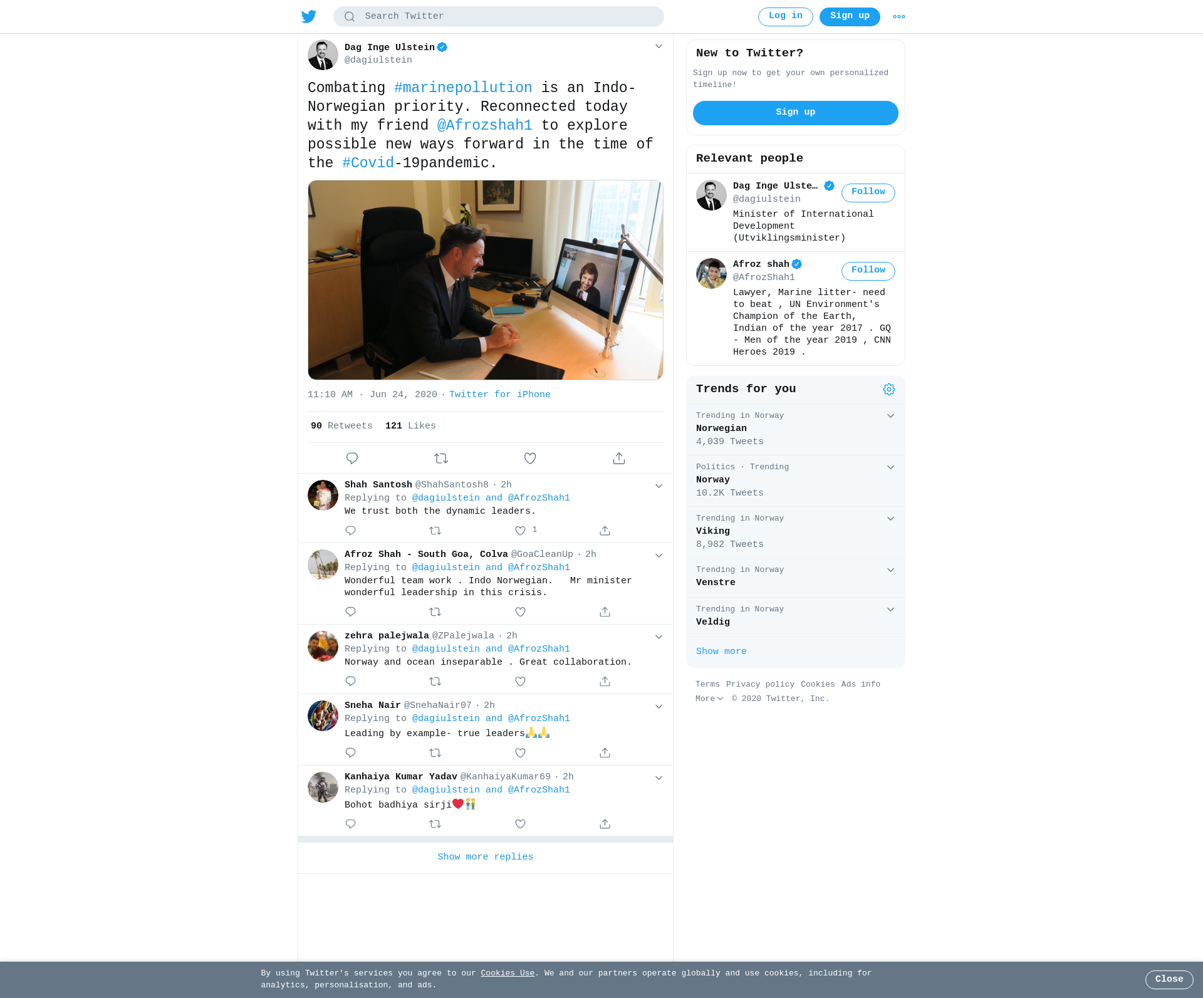Open the trends settings gear
Viewport: 1203px width, 998px height.
(x=889, y=390)
